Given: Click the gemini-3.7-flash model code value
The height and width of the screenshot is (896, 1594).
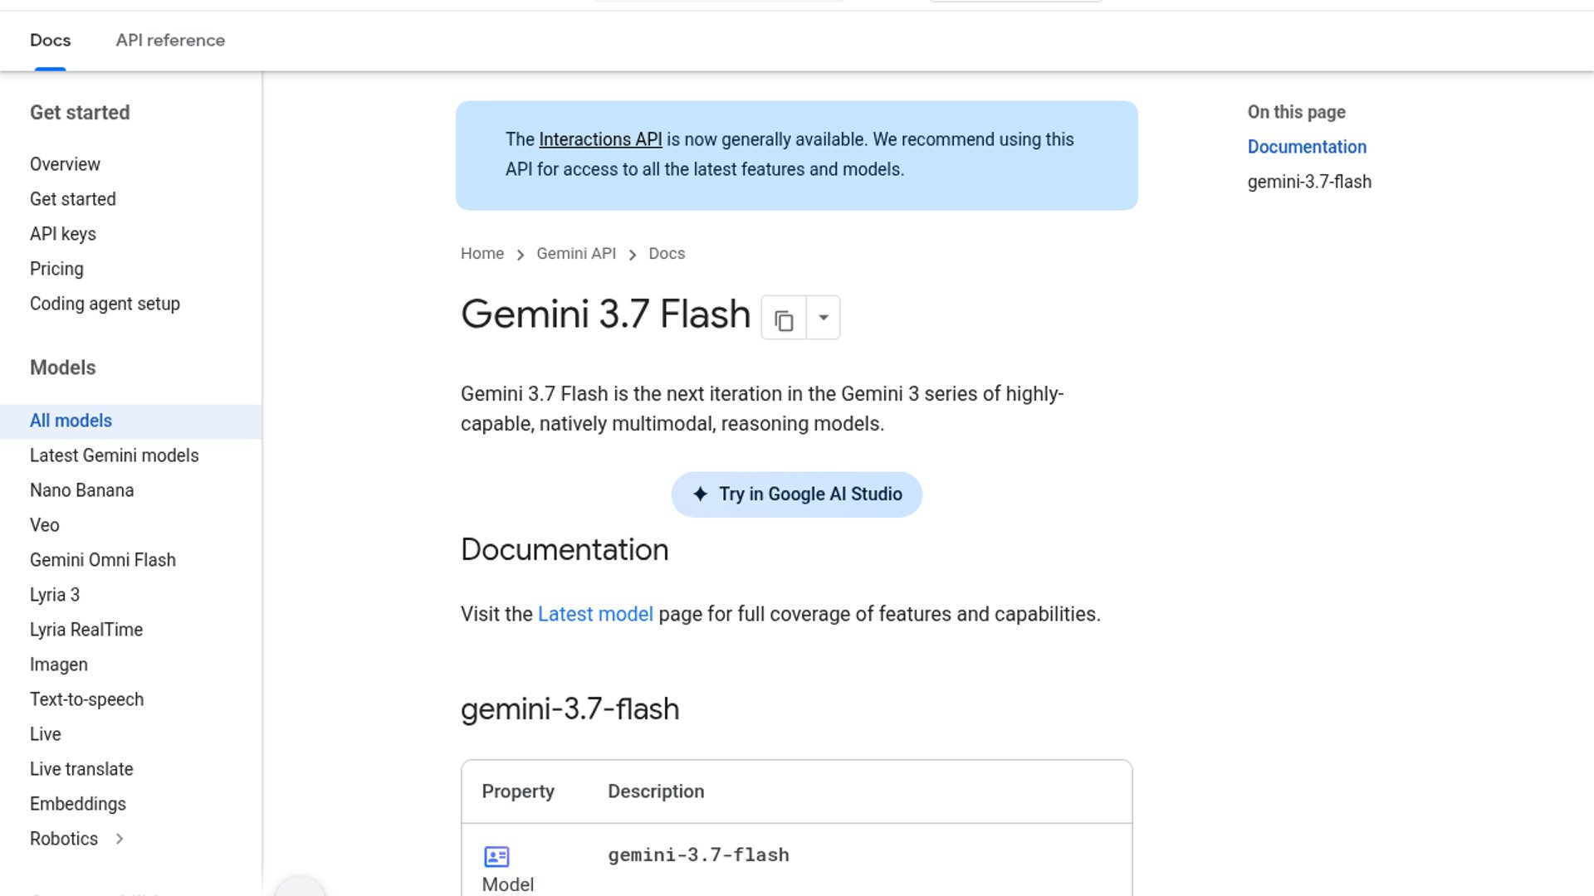Looking at the screenshot, I should pyautogui.click(x=698, y=855).
